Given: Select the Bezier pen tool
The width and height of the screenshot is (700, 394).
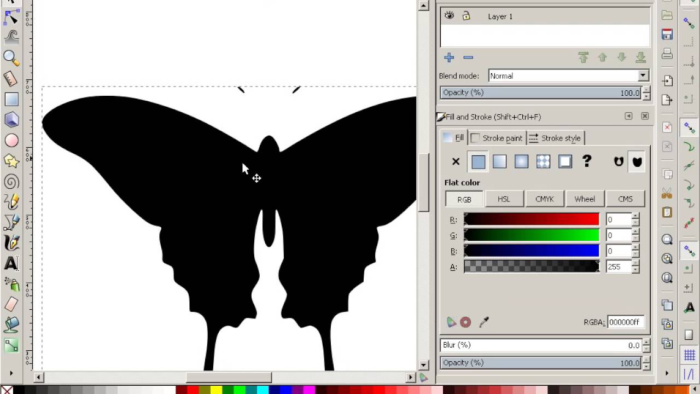Looking at the screenshot, I should pos(11,222).
